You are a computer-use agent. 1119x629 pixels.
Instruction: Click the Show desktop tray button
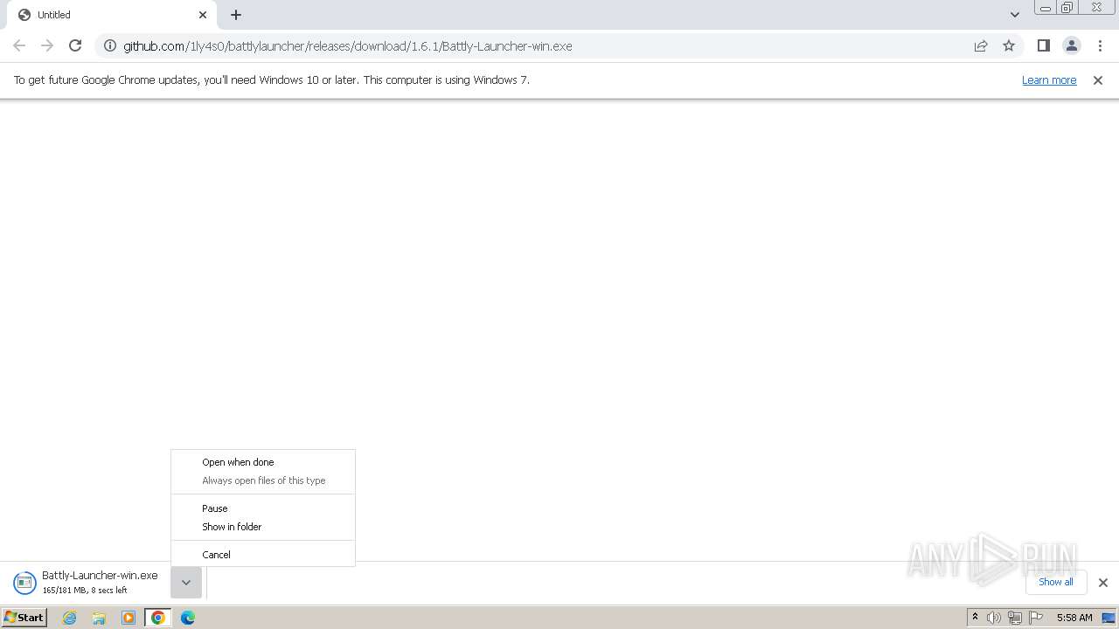pyautogui.click(x=1109, y=618)
